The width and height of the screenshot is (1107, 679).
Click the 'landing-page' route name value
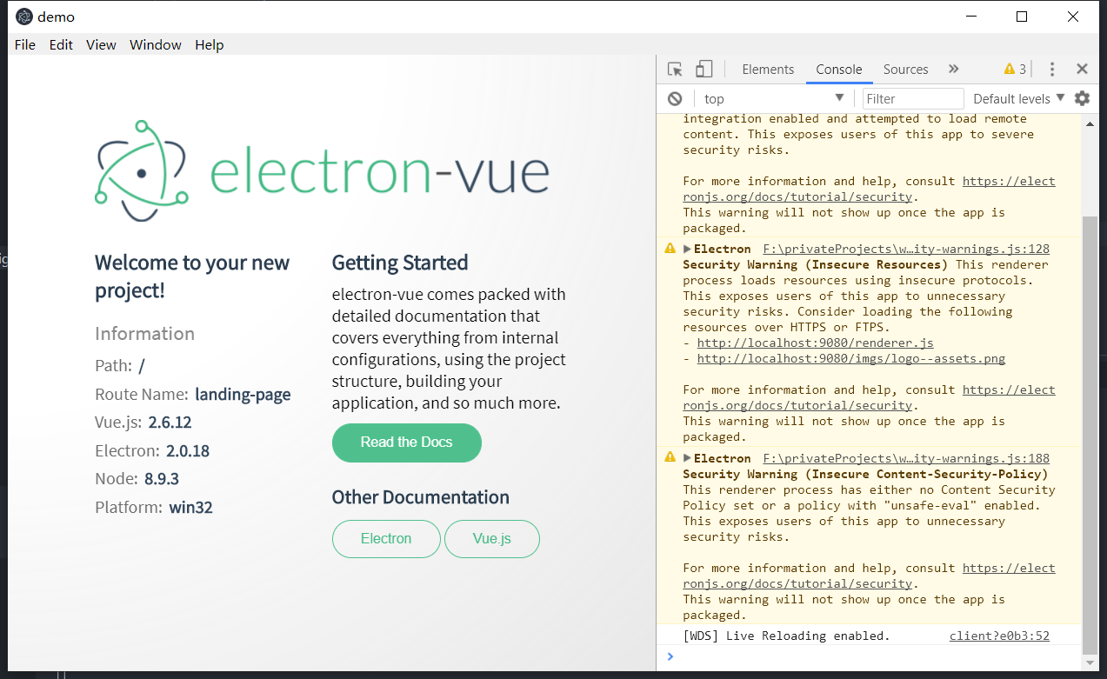pyautogui.click(x=243, y=395)
